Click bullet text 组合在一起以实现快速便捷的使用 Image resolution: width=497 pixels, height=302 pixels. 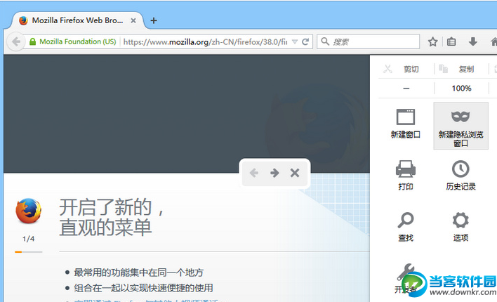coord(144,288)
